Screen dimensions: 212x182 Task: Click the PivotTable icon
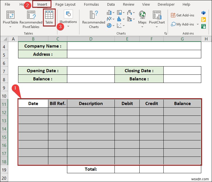click(10, 15)
